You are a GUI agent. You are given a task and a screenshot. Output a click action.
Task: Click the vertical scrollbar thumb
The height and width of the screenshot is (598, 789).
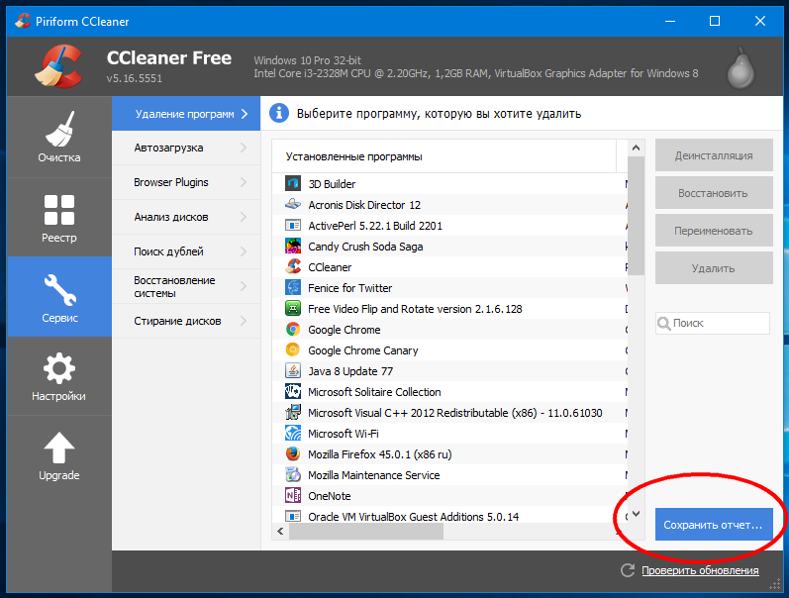636,216
